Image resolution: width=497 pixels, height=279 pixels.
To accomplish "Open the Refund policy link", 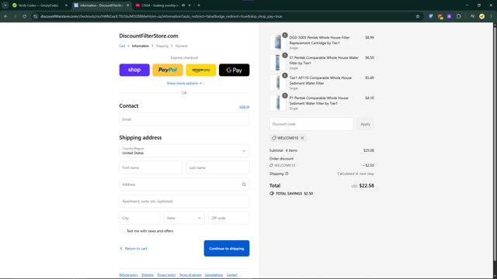I will point(128,275).
